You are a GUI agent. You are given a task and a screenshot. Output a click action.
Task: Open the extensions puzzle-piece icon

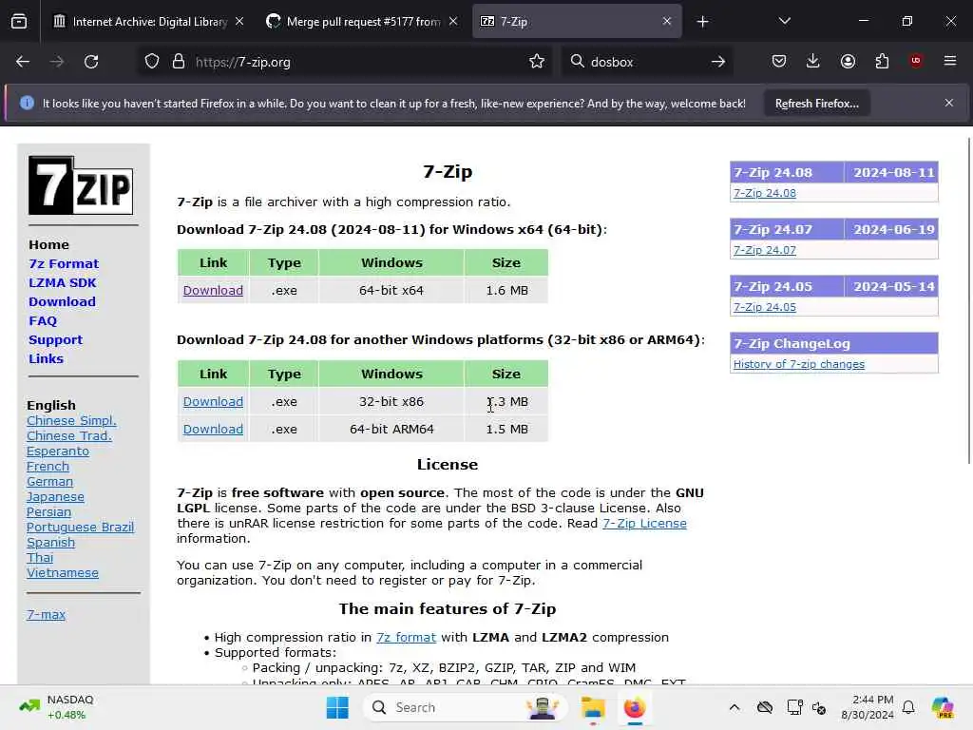882,61
